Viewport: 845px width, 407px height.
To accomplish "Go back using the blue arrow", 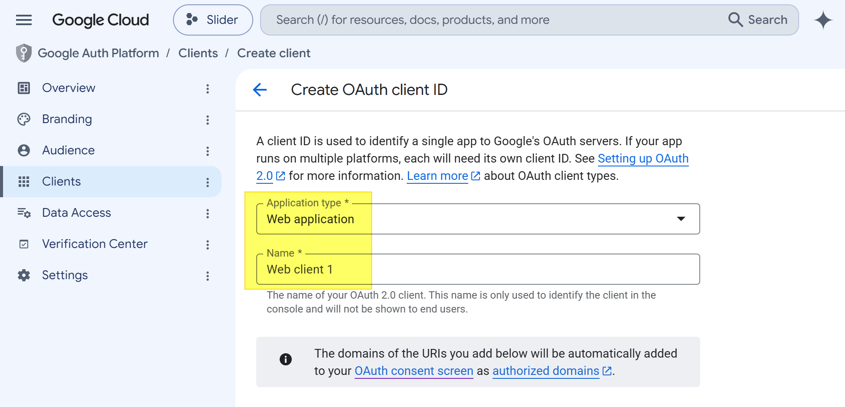I will point(260,90).
